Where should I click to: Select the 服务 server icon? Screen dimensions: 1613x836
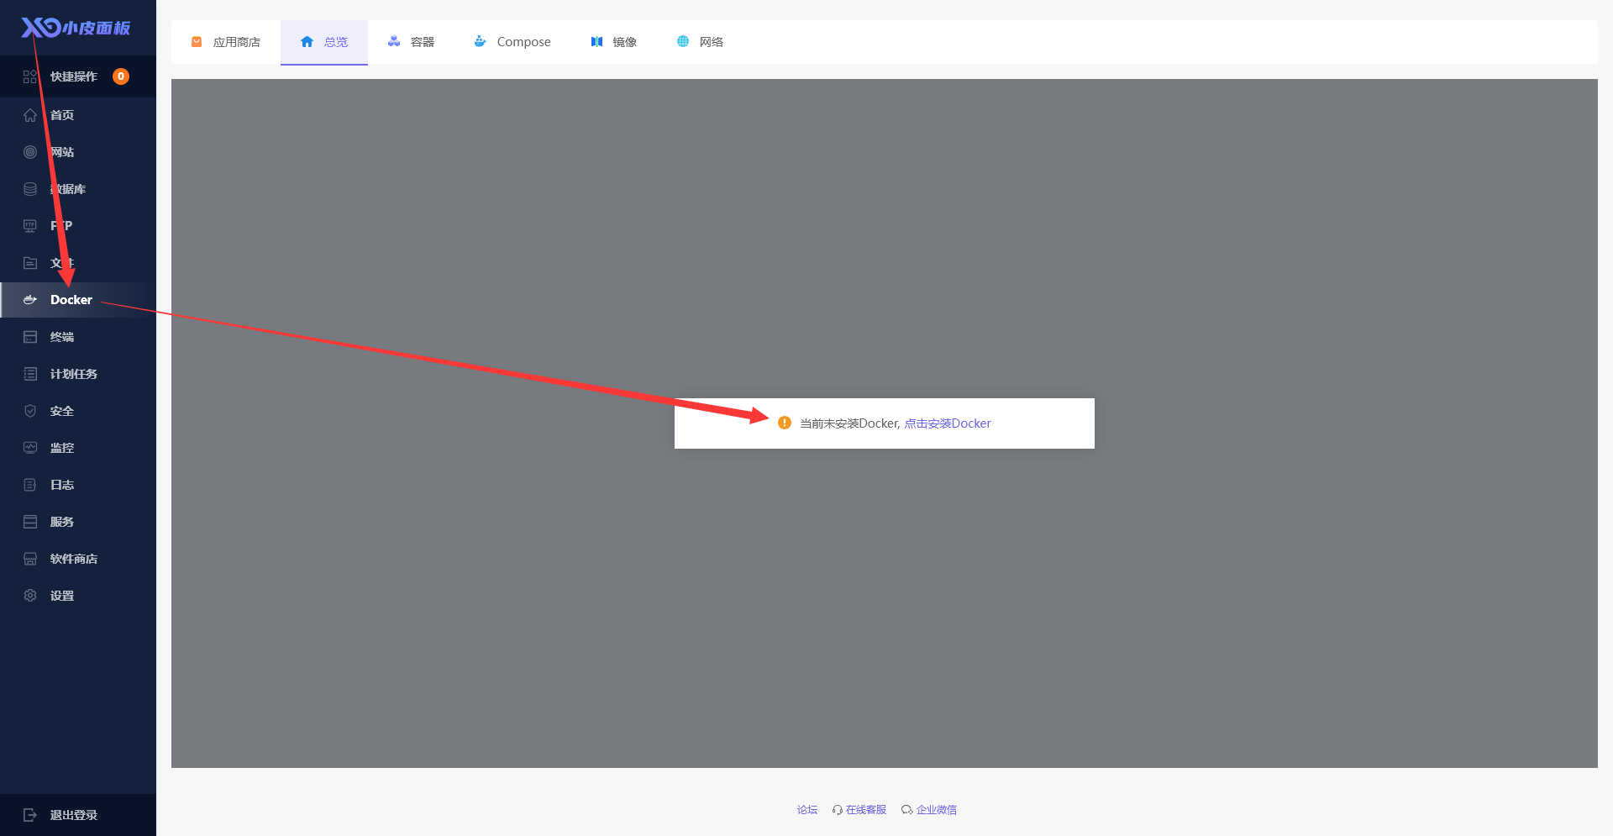pos(30,522)
